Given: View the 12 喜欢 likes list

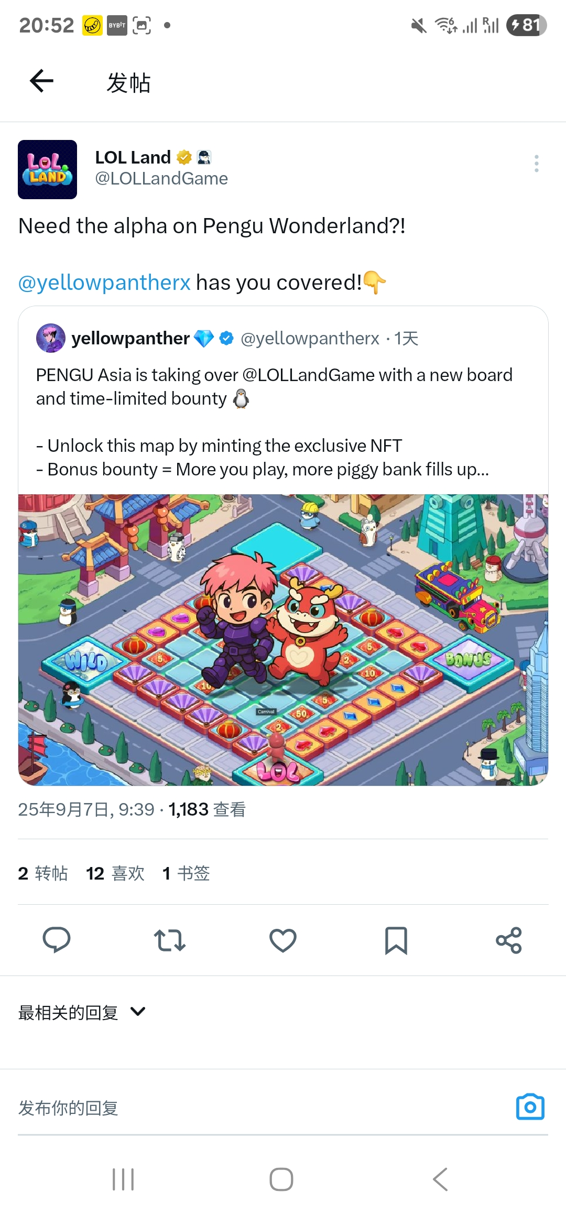Looking at the screenshot, I should (x=115, y=873).
